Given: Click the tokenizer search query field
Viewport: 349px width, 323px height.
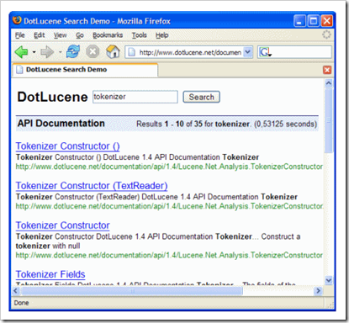Looking at the screenshot, I should [x=135, y=97].
